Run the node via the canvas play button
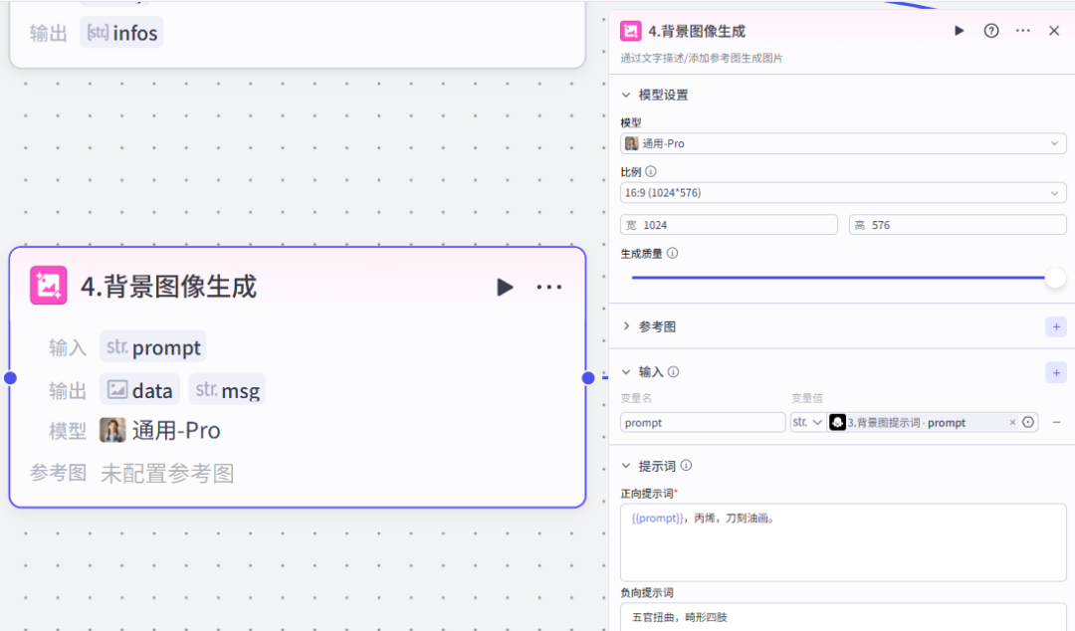Image resolution: width=1075 pixels, height=631 pixels. (x=505, y=288)
